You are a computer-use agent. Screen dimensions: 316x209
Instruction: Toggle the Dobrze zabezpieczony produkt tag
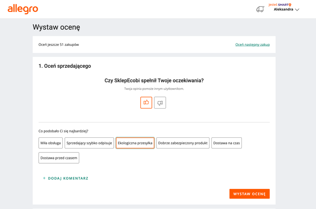coord(183,143)
